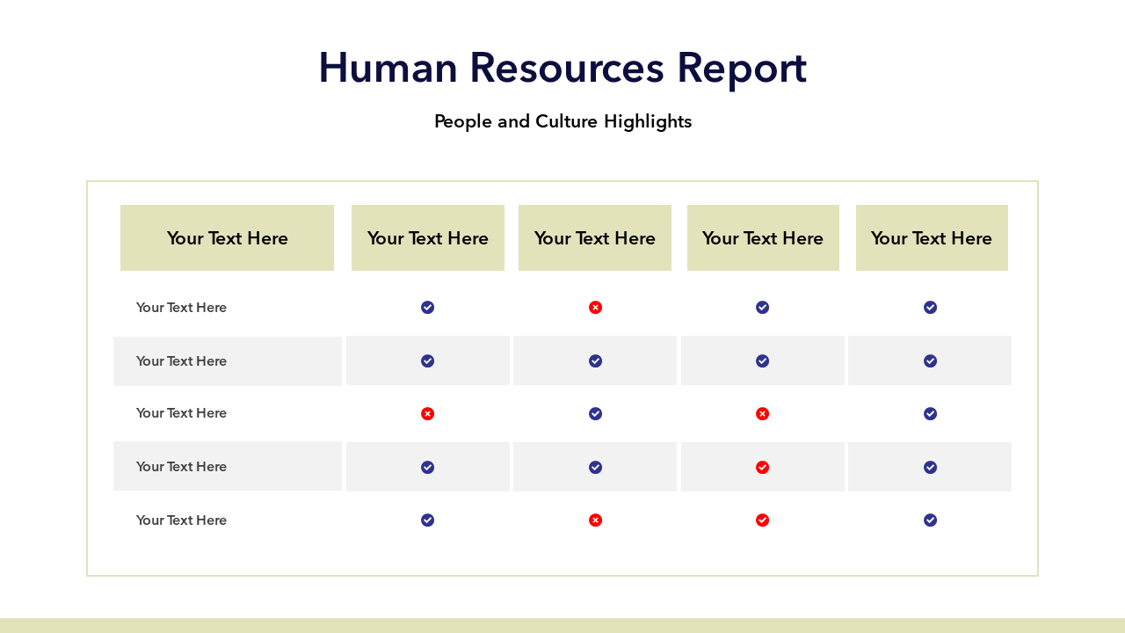Image resolution: width=1125 pixels, height=633 pixels.
Task: Select the third row's red X in the fourth column
Action: (x=762, y=414)
